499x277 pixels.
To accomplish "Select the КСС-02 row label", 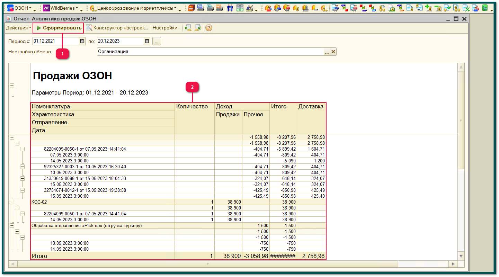I will 39,202.
